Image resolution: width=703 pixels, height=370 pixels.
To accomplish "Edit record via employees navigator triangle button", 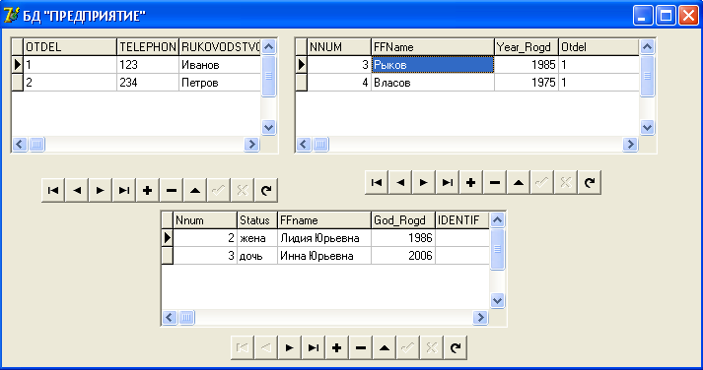I will 519,182.
